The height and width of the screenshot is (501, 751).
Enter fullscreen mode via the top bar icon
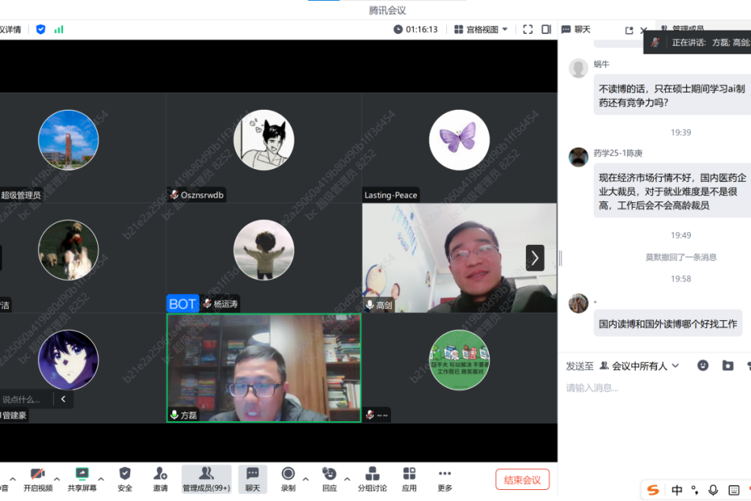point(528,29)
